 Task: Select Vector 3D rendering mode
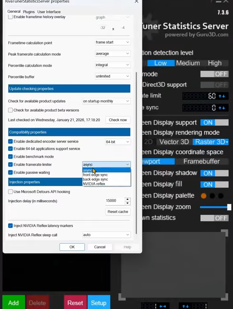click(x=174, y=142)
